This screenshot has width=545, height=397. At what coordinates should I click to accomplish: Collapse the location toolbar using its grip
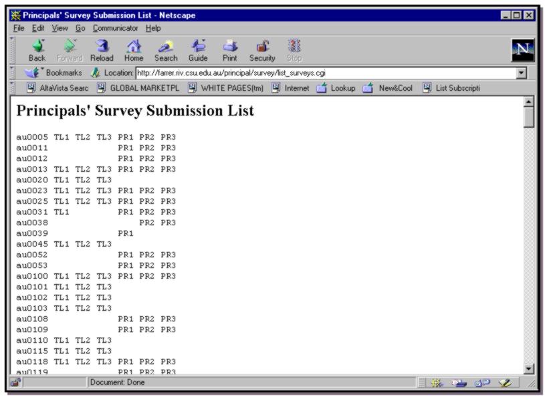click(13, 73)
